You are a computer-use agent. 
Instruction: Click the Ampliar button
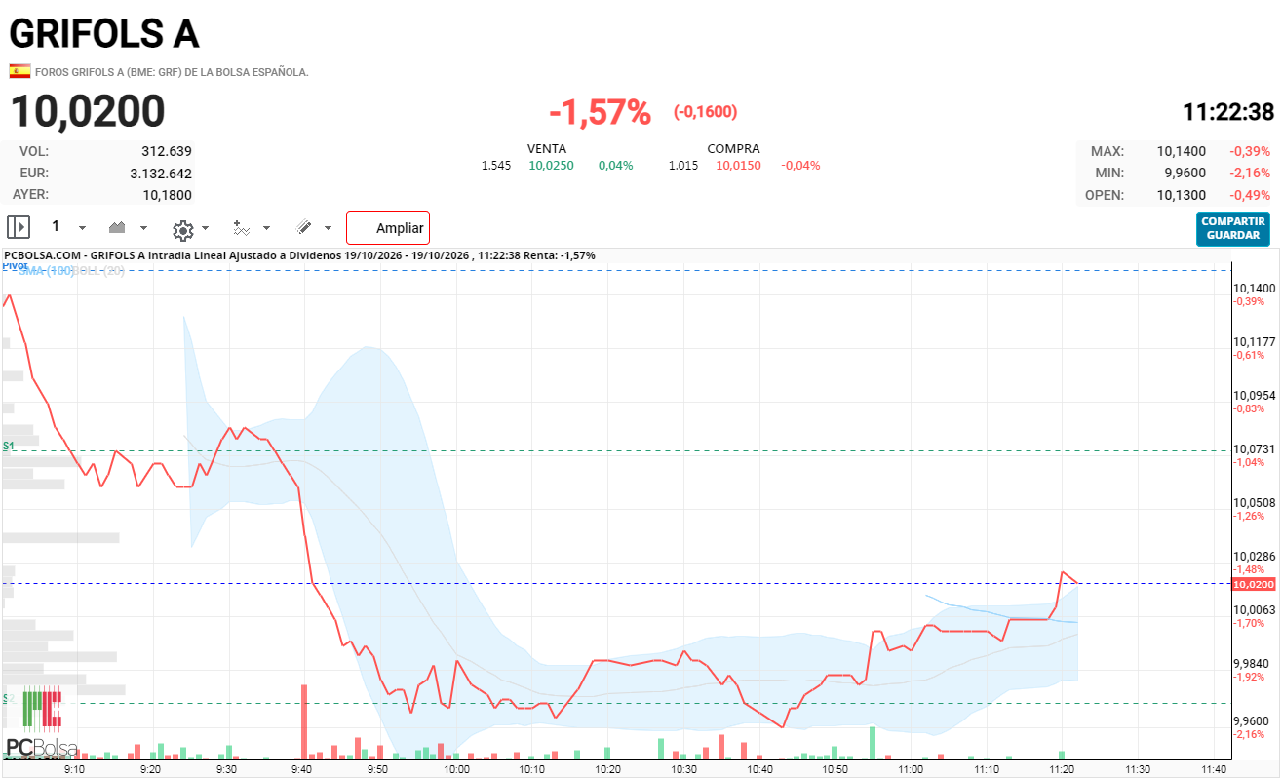[x=388, y=228]
